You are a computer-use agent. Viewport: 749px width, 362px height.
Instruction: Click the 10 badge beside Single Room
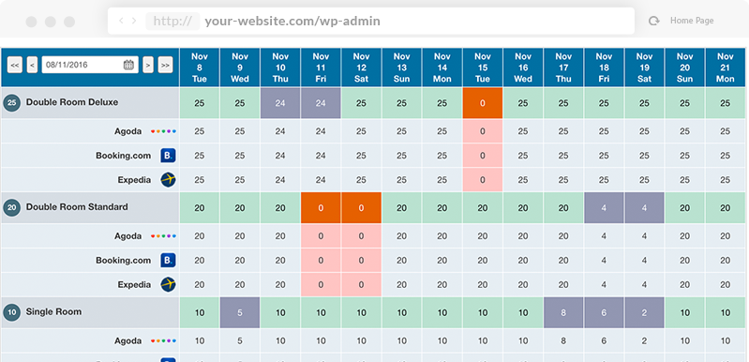click(x=12, y=312)
